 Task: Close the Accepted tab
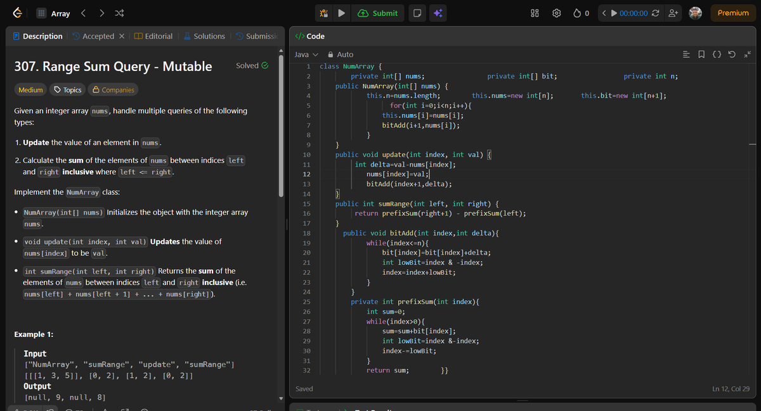[x=121, y=36]
